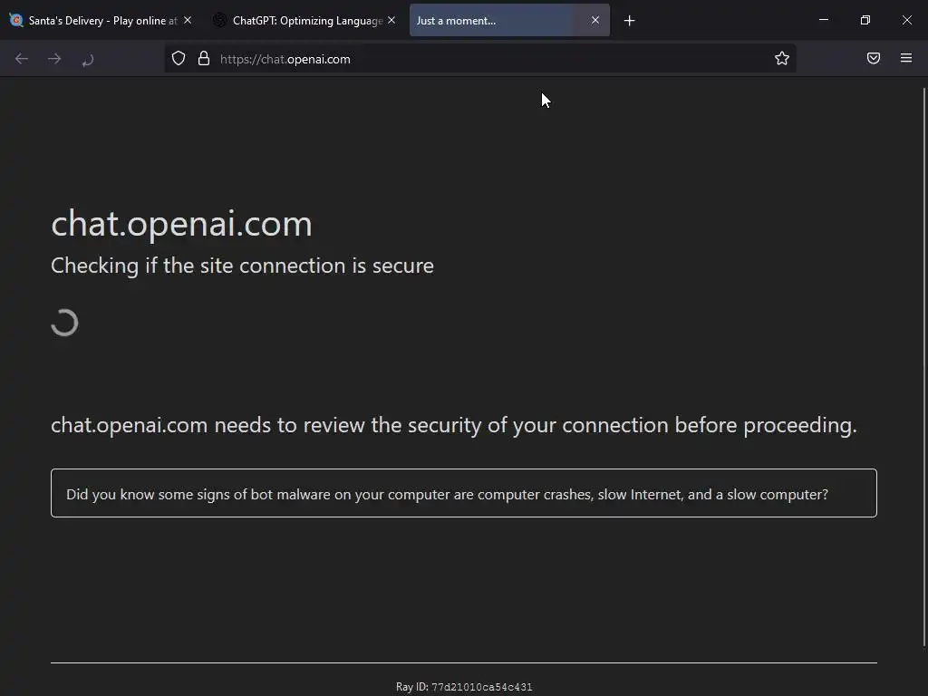Bookmark this page with the star icon
928x696 pixels.
pos(782,59)
